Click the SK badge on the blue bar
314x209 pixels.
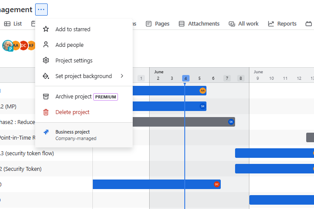[x=203, y=106]
